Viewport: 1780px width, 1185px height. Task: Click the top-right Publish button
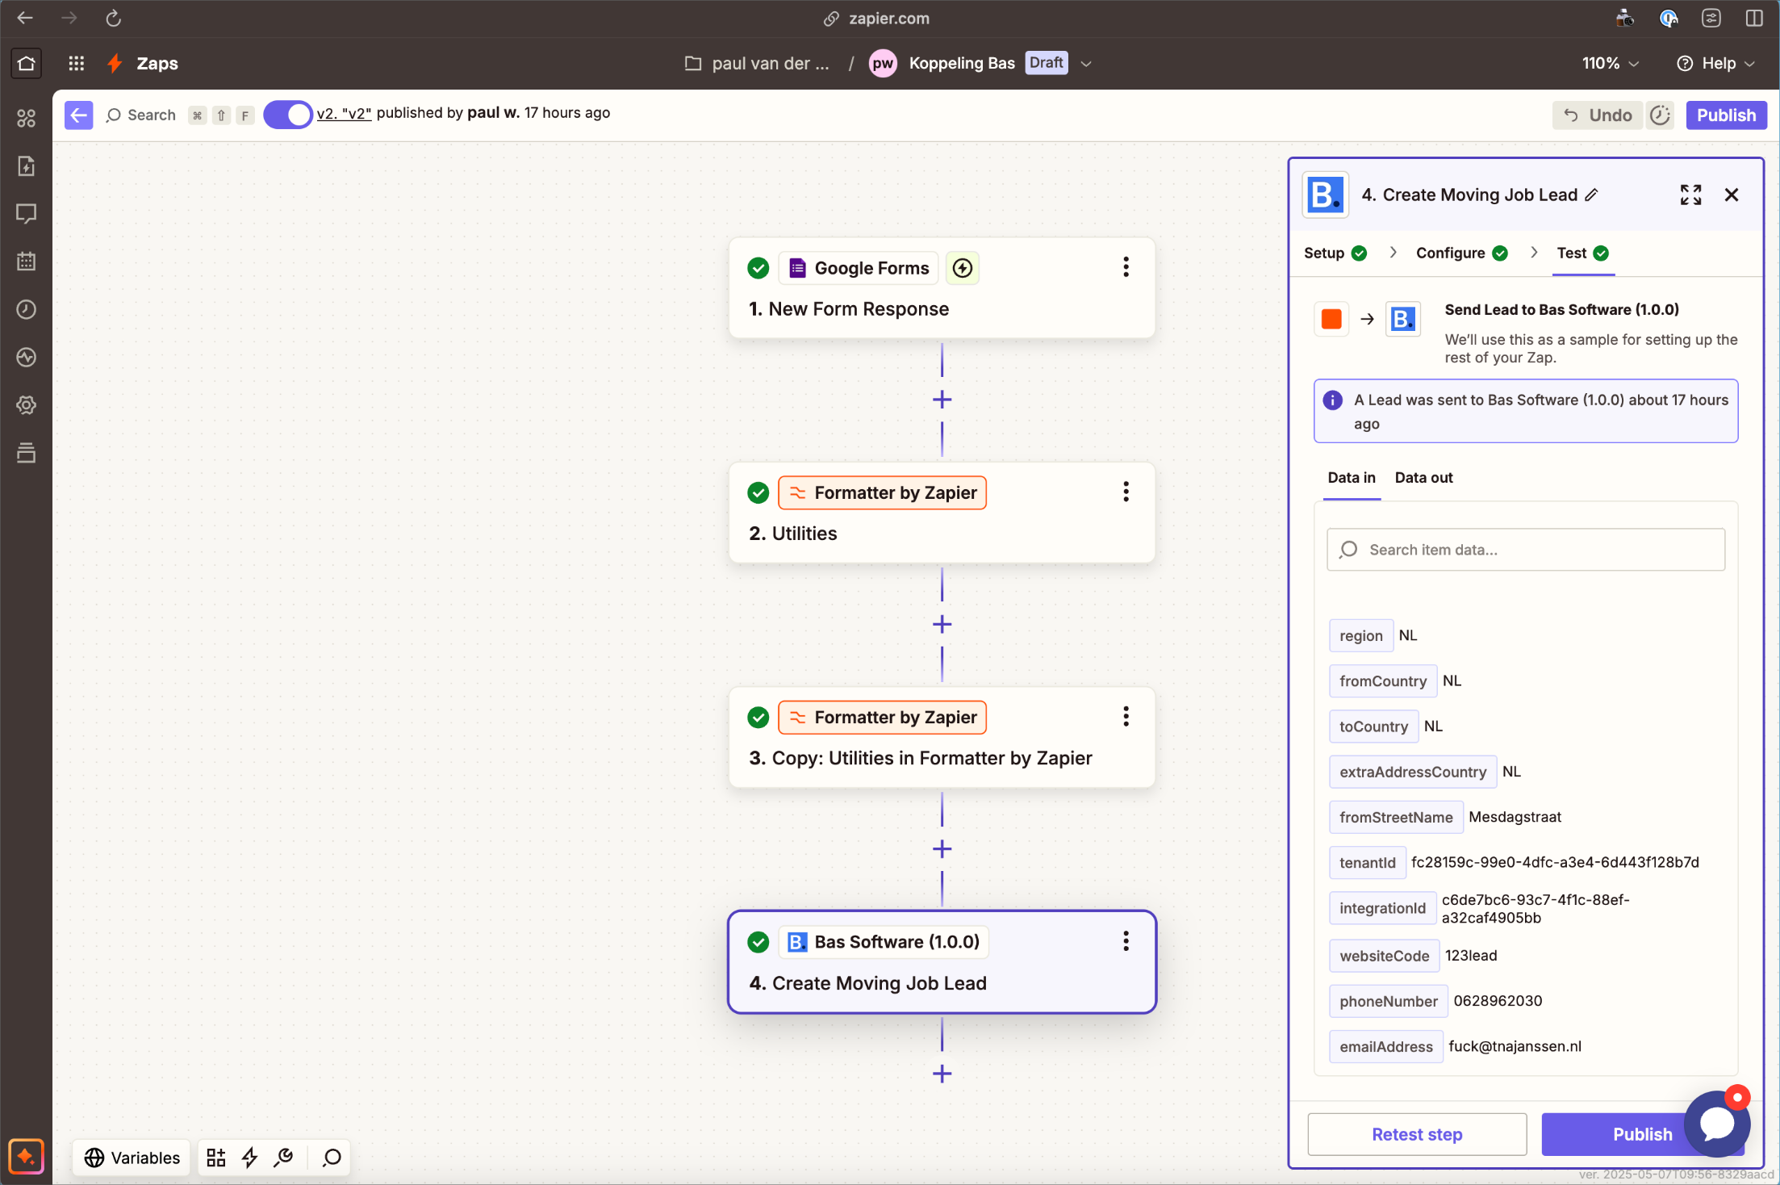[x=1726, y=115]
